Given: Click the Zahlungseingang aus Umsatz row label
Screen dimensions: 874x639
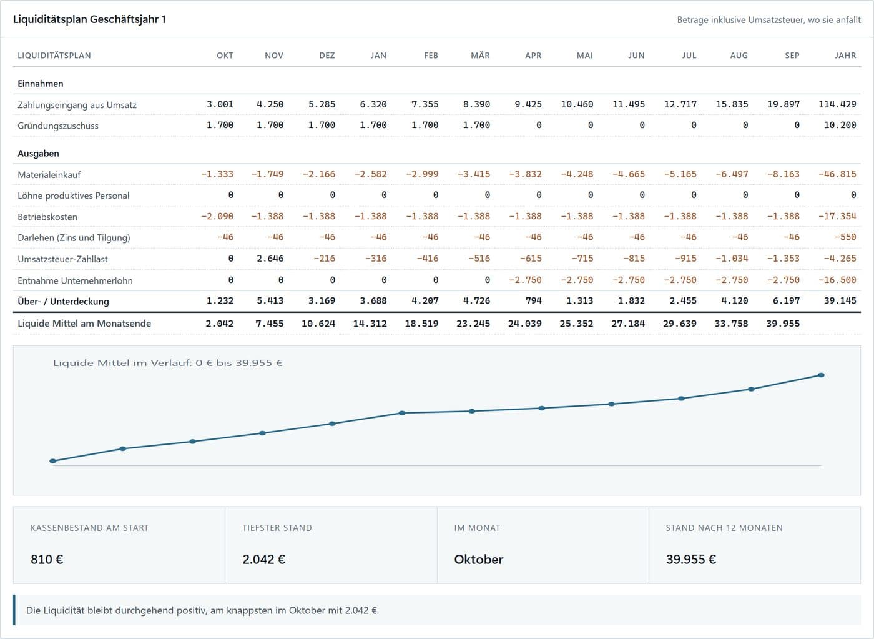Looking at the screenshot, I should 77,105.
